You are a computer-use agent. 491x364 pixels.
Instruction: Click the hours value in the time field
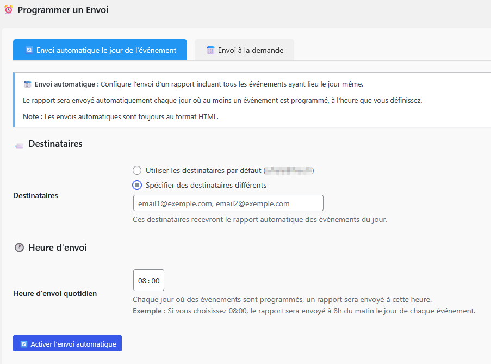coord(142,281)
